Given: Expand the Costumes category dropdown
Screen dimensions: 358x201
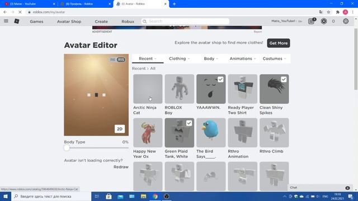Looking at the screenshot, I should coord(274,59).
